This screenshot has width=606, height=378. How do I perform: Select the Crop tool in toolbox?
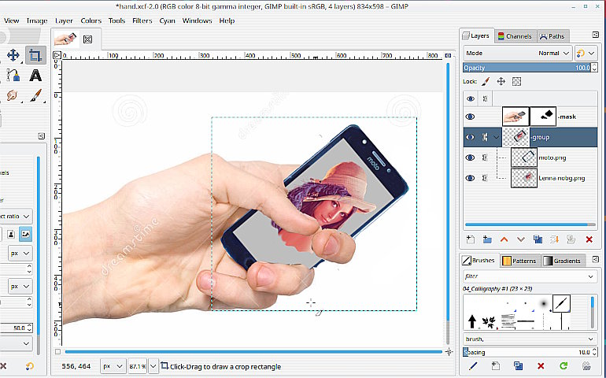pos(35,55)
